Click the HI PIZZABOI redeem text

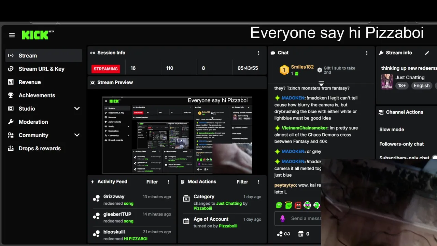click(x=136, y=239)
